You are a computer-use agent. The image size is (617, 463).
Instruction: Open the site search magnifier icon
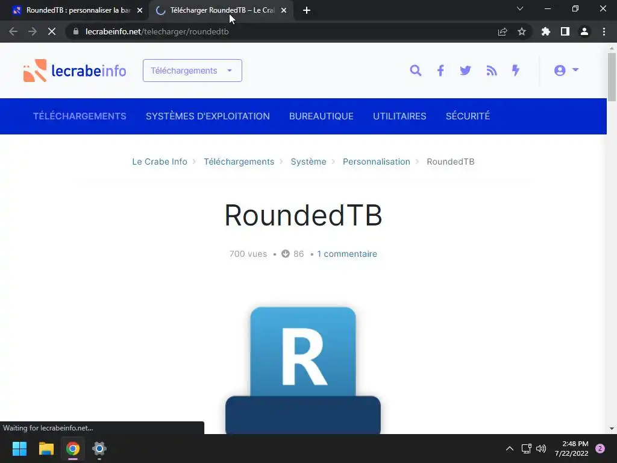coord(416,71)
